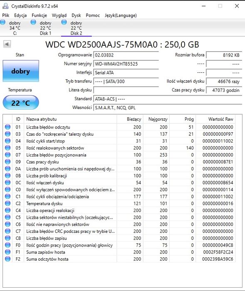The image size is (245, 291).
Task: Close the CrystalDiskInfo window
Action: [237, 6]
